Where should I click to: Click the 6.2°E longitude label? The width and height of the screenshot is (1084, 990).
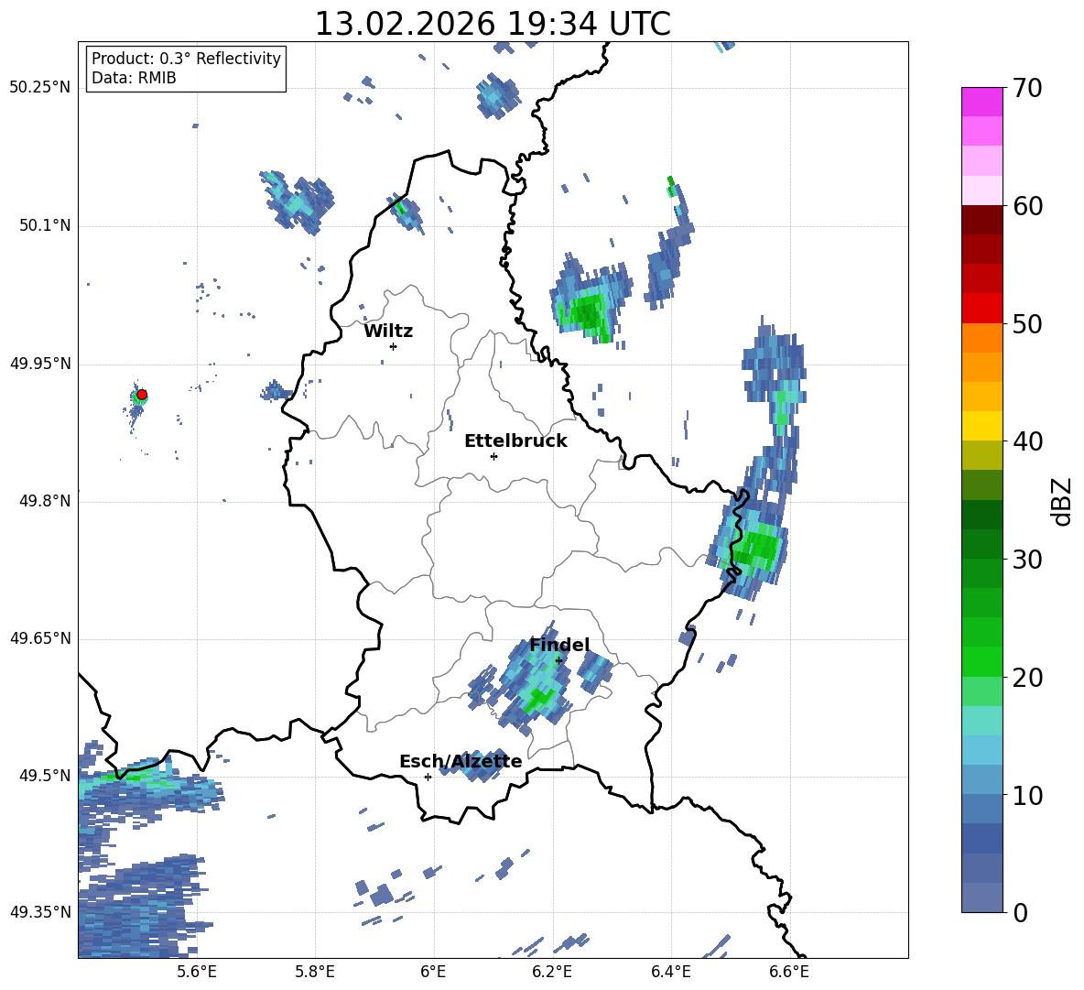(552, 972)
